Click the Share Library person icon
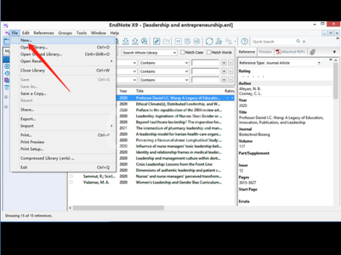Screen dimensions: 341x255 [219, 42]
